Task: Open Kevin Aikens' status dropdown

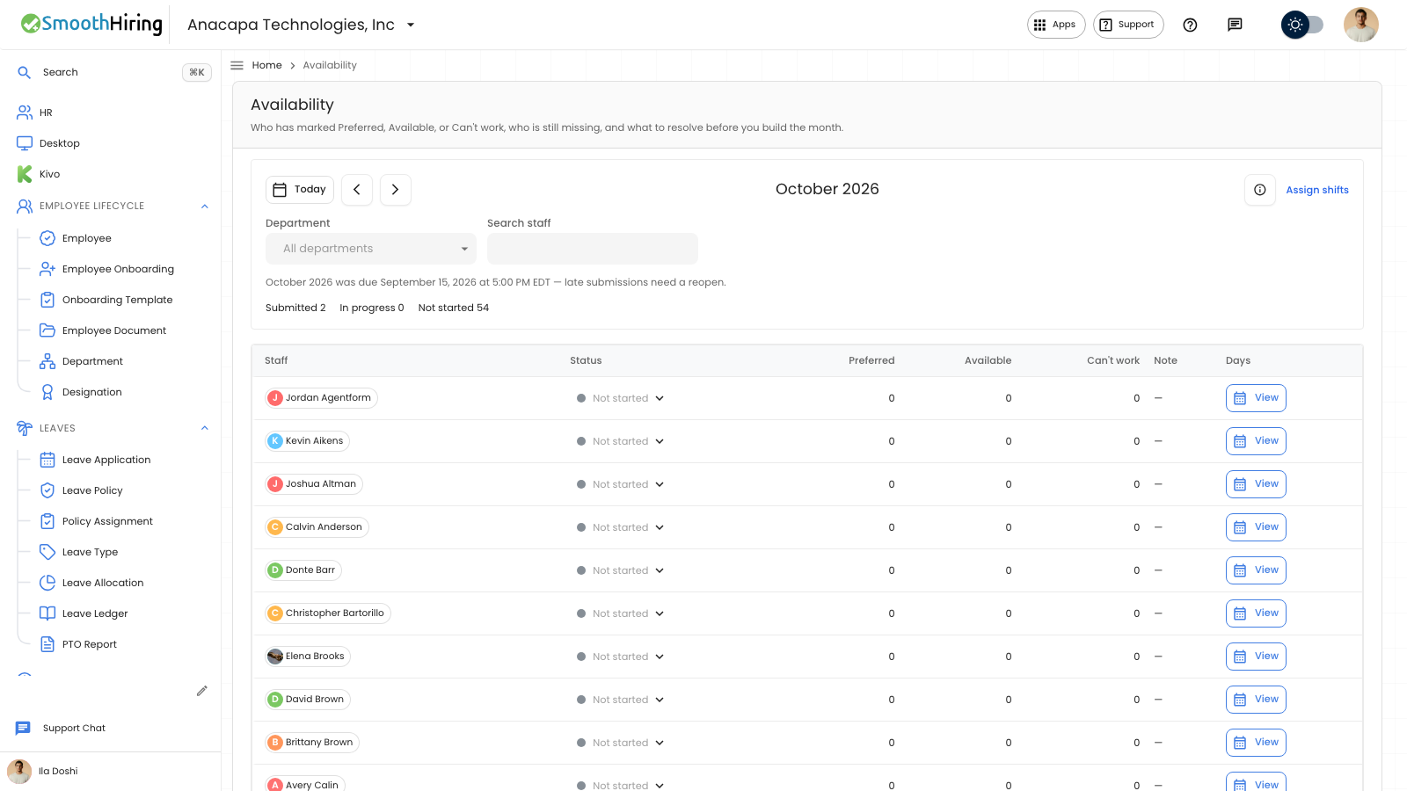Action: [621, 441]
